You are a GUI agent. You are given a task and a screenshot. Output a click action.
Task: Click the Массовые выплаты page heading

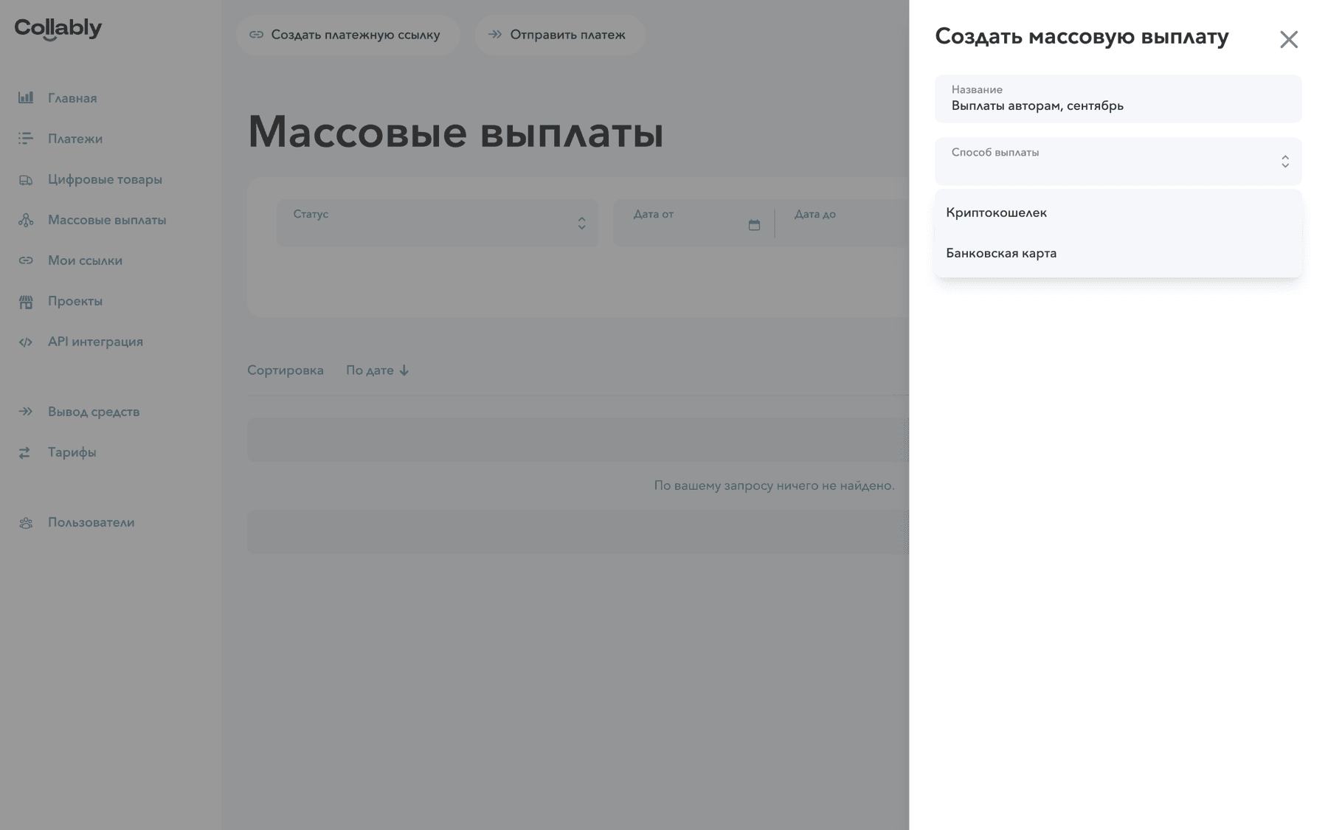point(455,133)
